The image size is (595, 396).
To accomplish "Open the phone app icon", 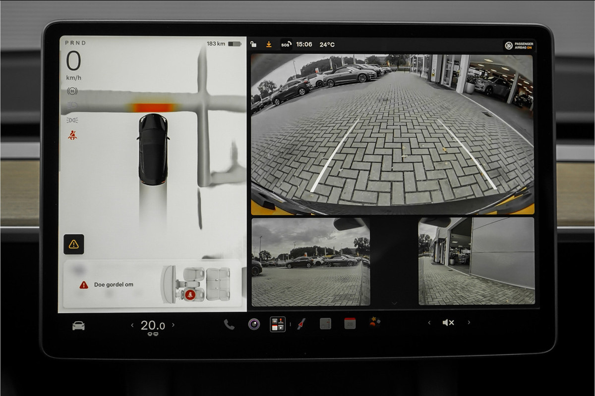I will 229,324.
